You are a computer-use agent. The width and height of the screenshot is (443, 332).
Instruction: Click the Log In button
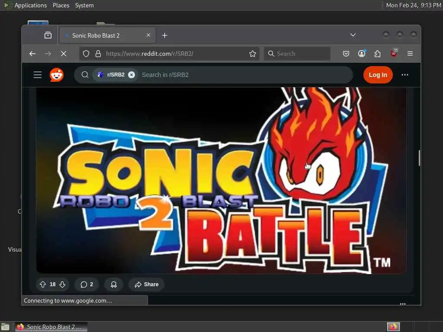378,75
